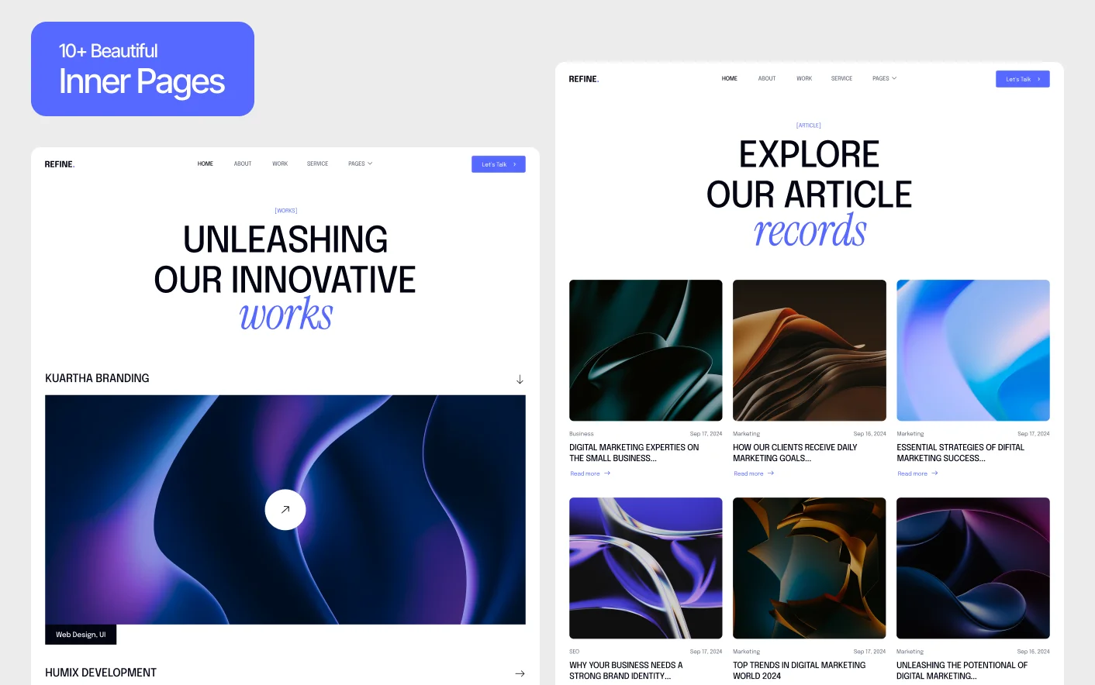Screen dimensions: 1095x685
Task: Click Read more arrow under Essential Strategies article
Action: pyautogui.click(x=934, y=473)
